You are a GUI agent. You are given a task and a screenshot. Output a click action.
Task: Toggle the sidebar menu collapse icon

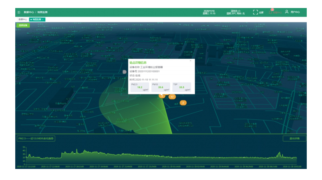click(x=19, y=13)
